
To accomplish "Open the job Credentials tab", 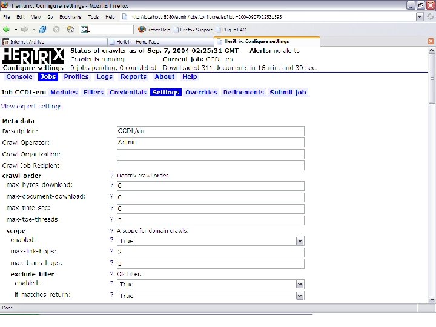I will (x=128, y=92).
